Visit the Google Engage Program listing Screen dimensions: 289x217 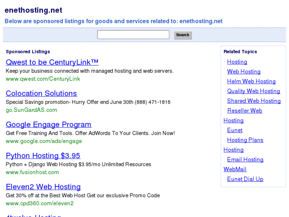48,125
